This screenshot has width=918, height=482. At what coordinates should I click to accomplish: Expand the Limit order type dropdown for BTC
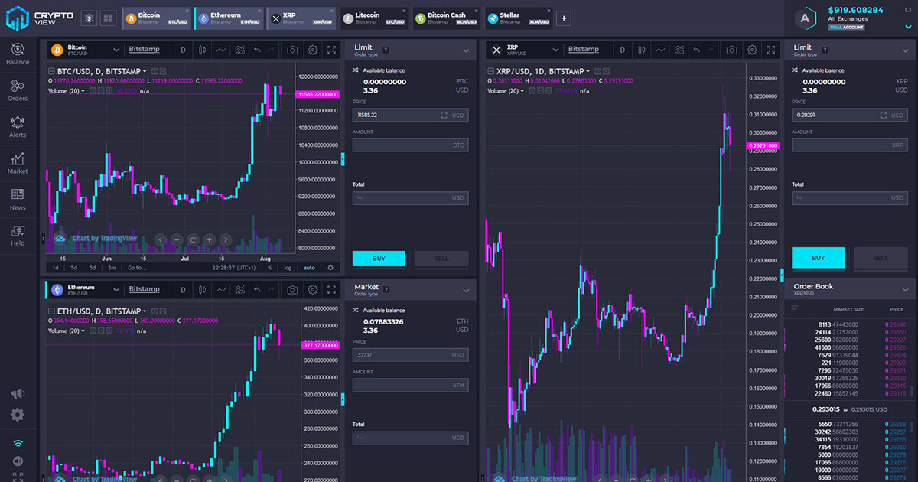pyautogui.click(x=466, y=50)
